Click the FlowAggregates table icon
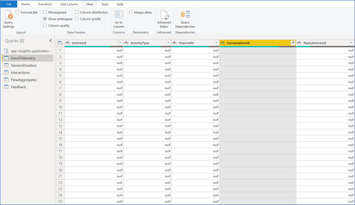355x205 pixels. pyautogui.click(x=6, y=80)
